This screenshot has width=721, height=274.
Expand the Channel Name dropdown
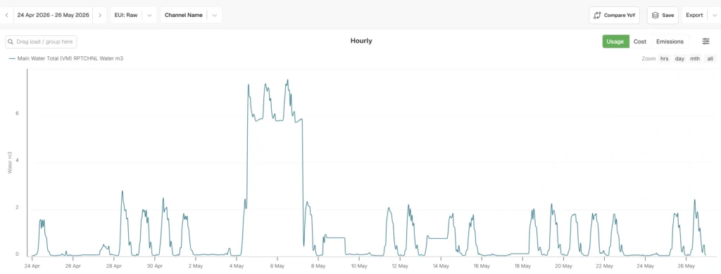214,15
